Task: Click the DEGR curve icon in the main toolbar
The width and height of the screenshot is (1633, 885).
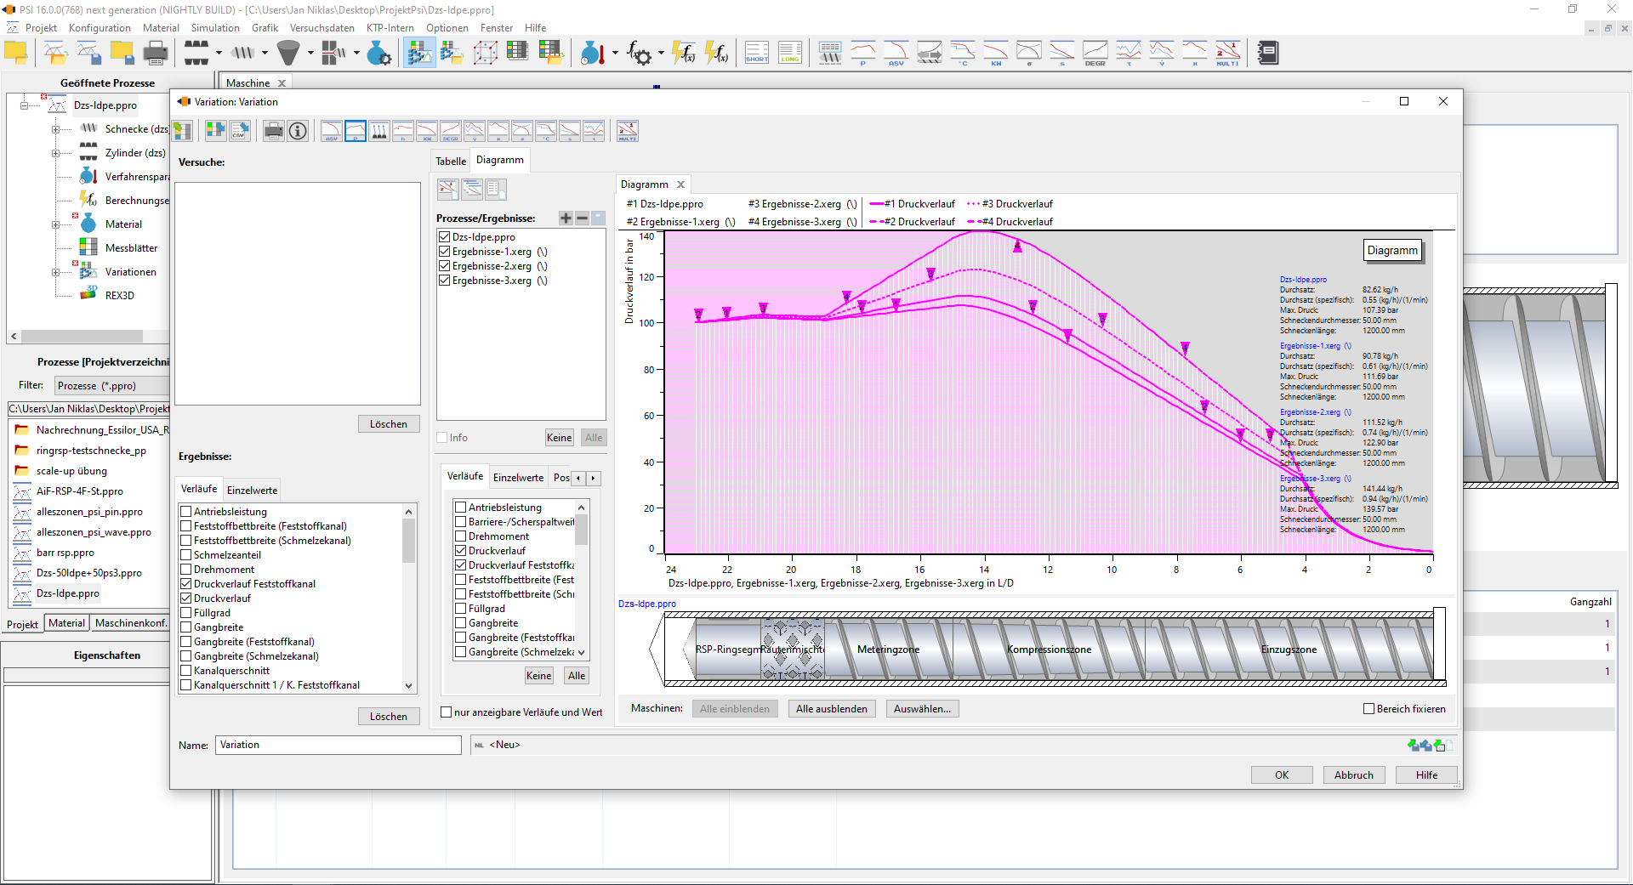Action: [1095, 53]
